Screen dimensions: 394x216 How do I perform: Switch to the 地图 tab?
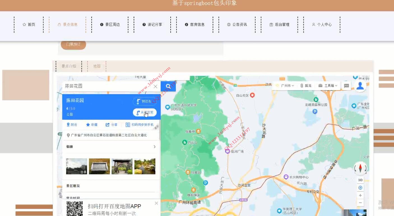click(x=97, y=66)
